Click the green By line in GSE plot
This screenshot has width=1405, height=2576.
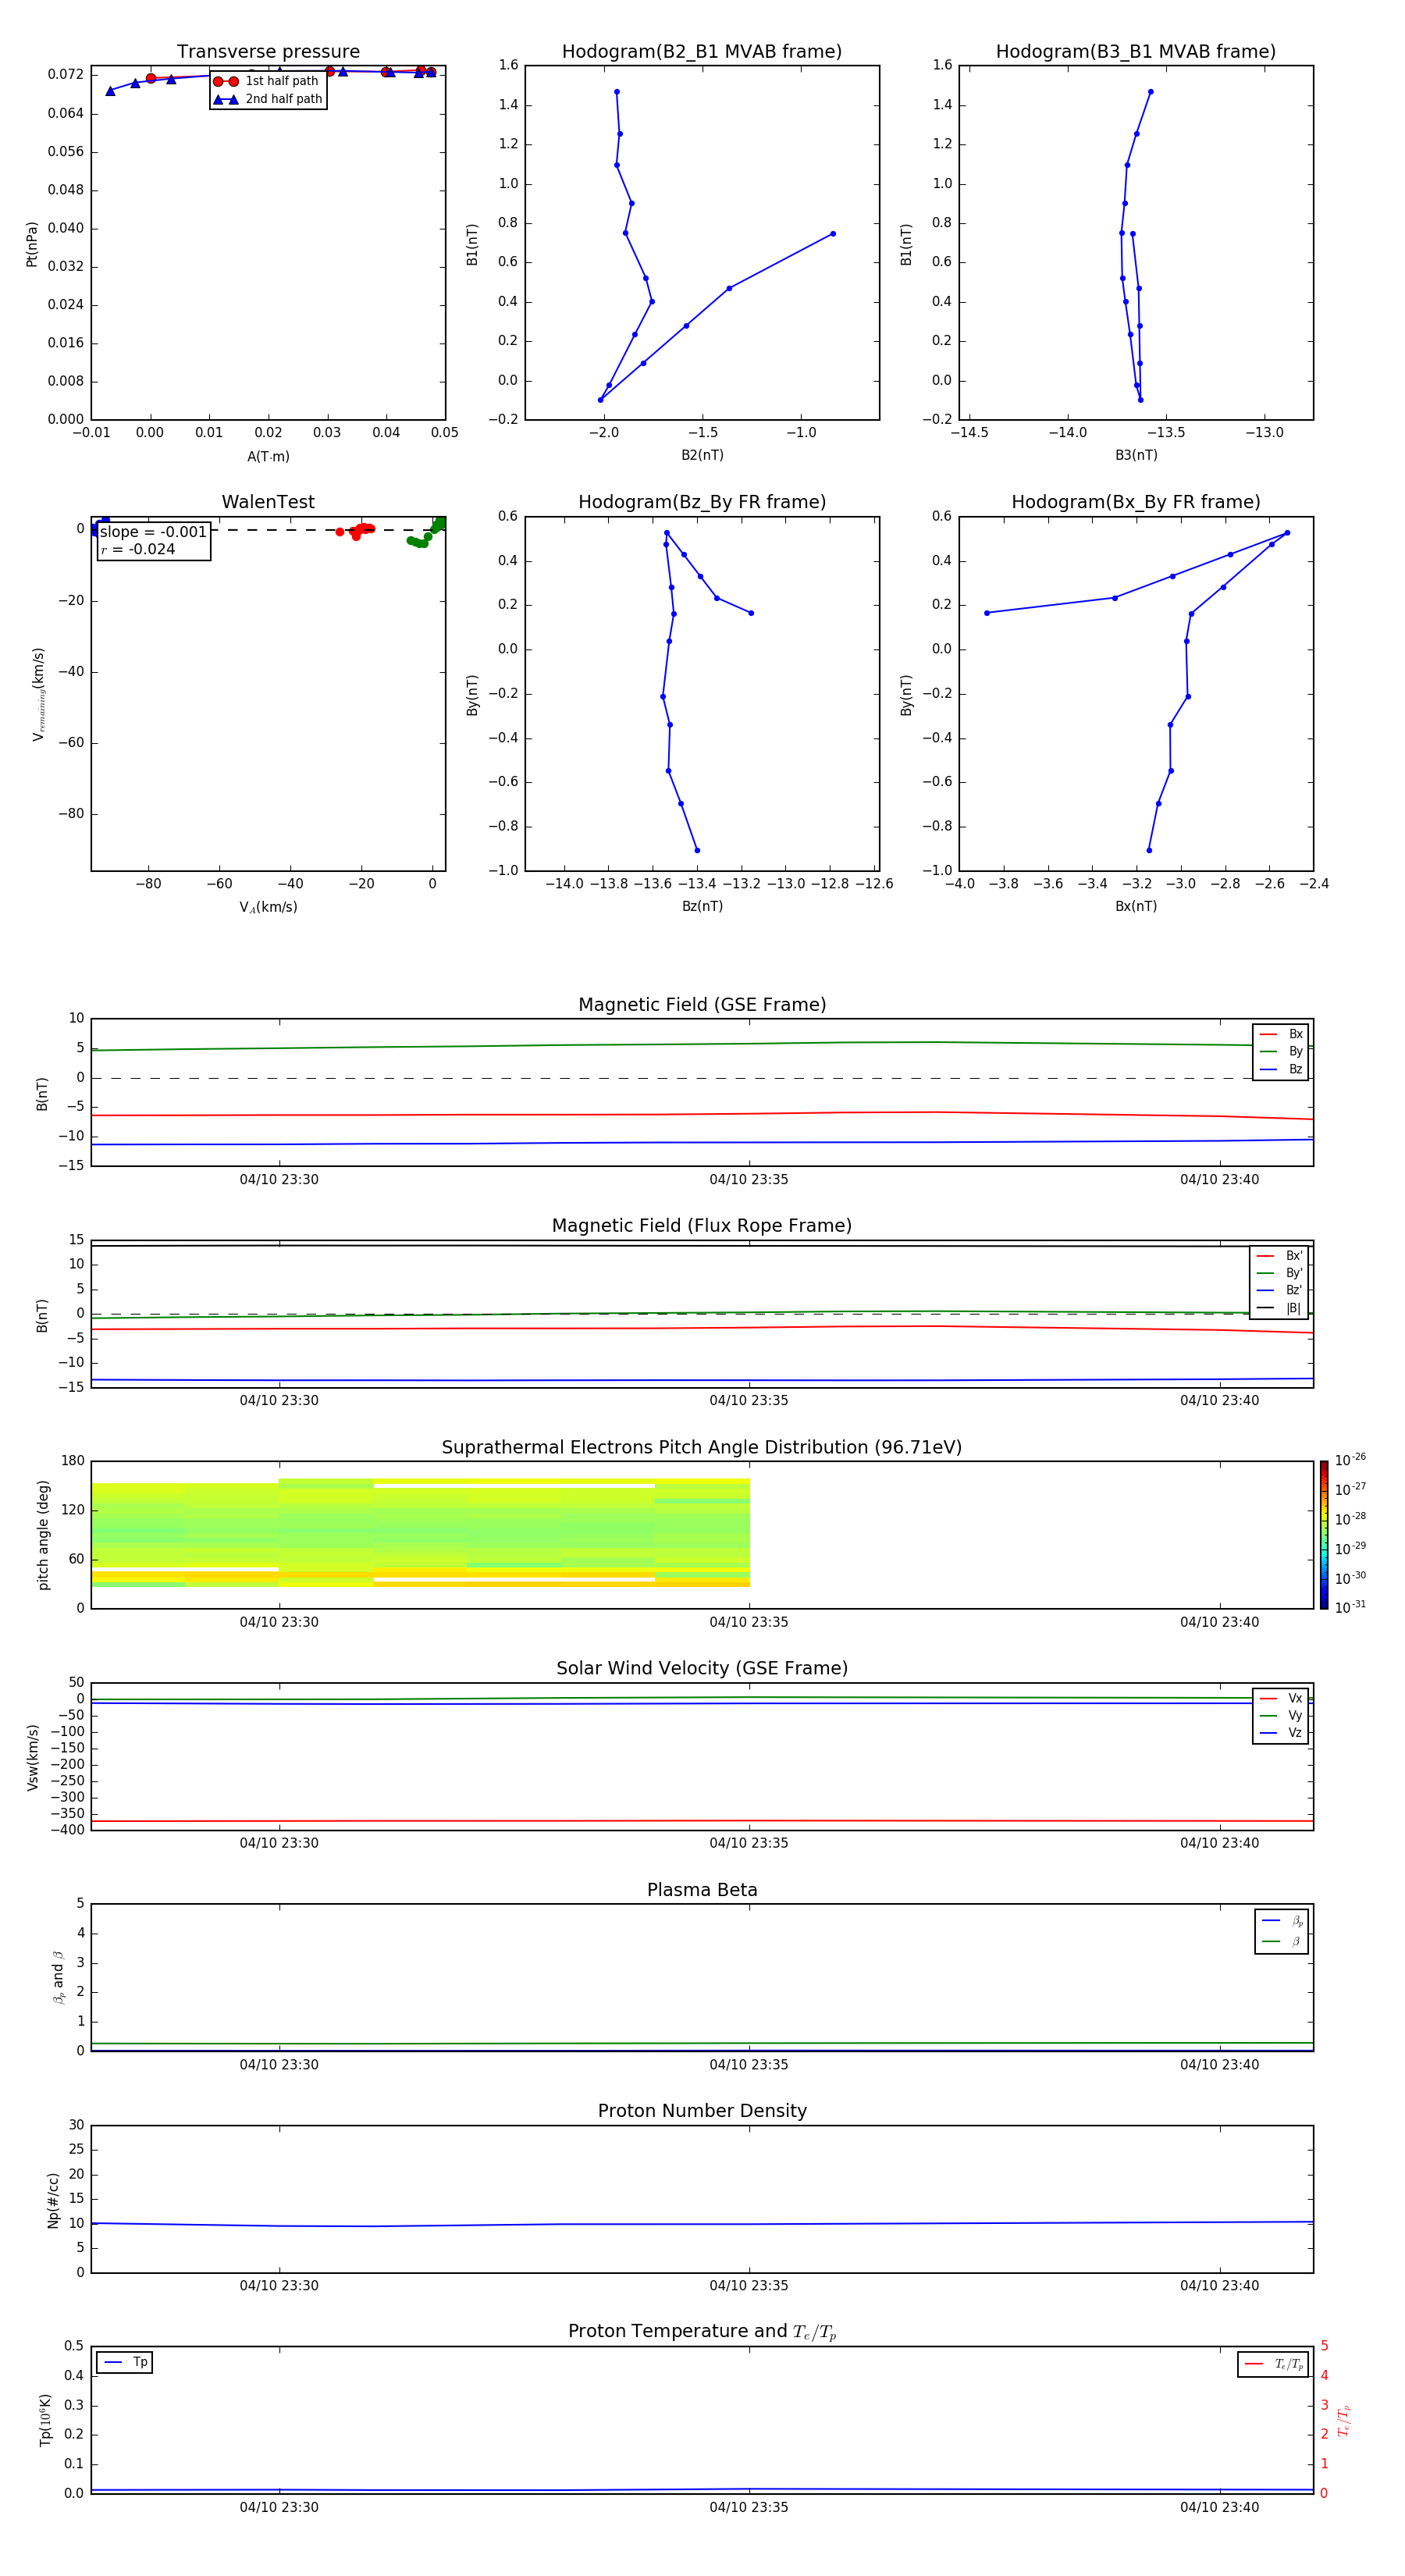click(702, 1045)
